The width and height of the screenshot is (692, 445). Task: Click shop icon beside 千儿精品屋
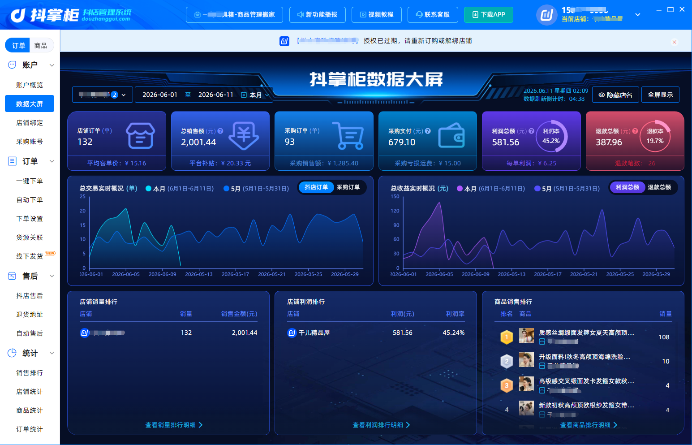click(x=292, y=333)
